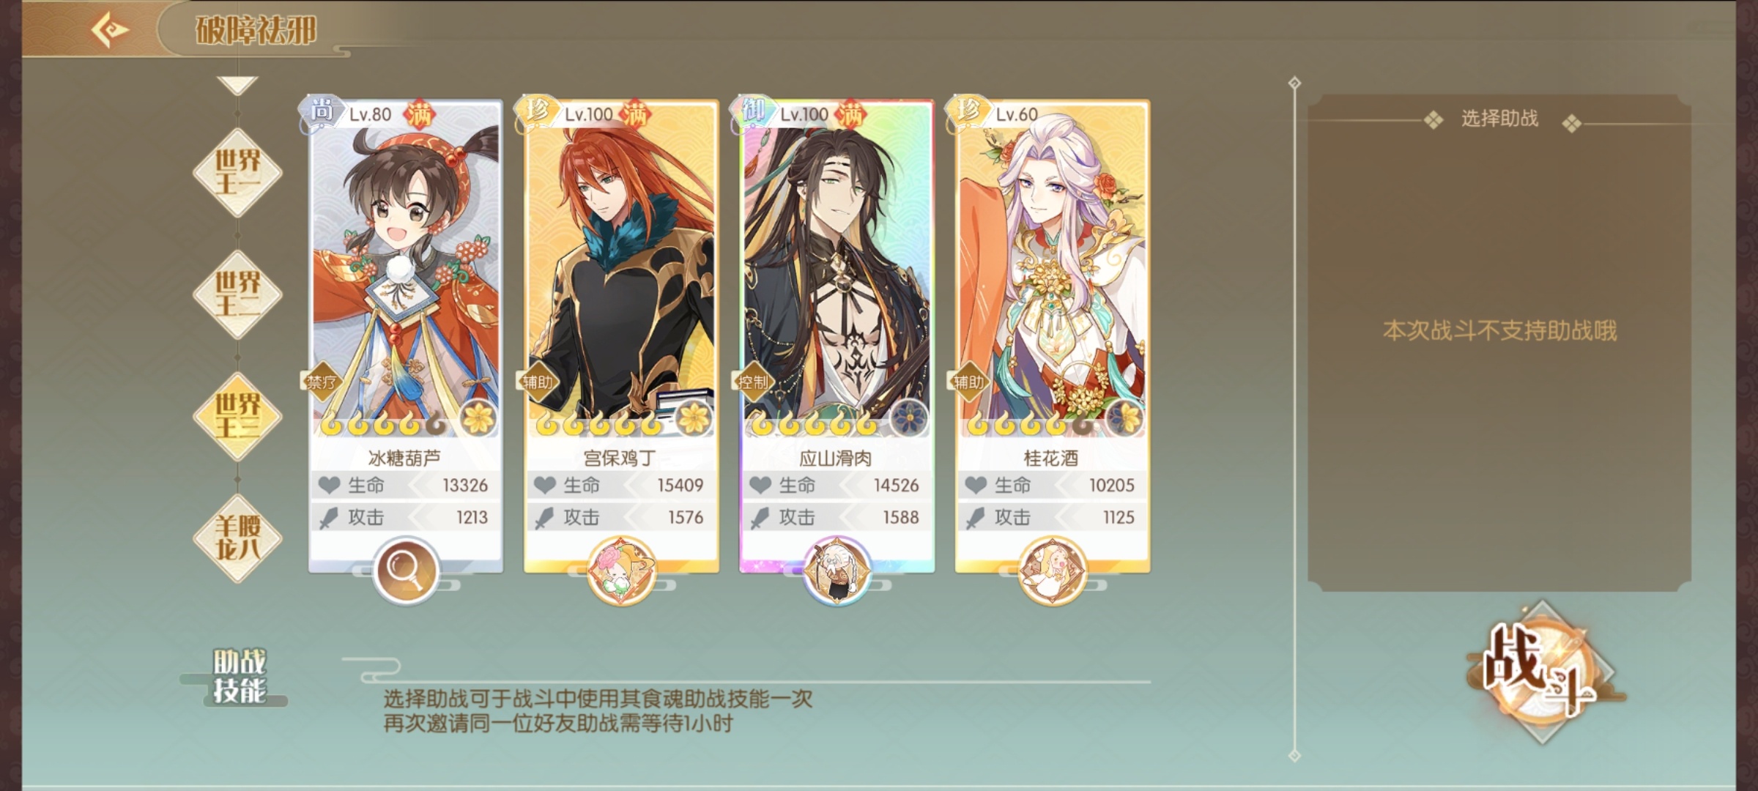Tap round avatar under 应山滑肉 card
This screenshot has width=1758, height=791.
tap(837, 571)
